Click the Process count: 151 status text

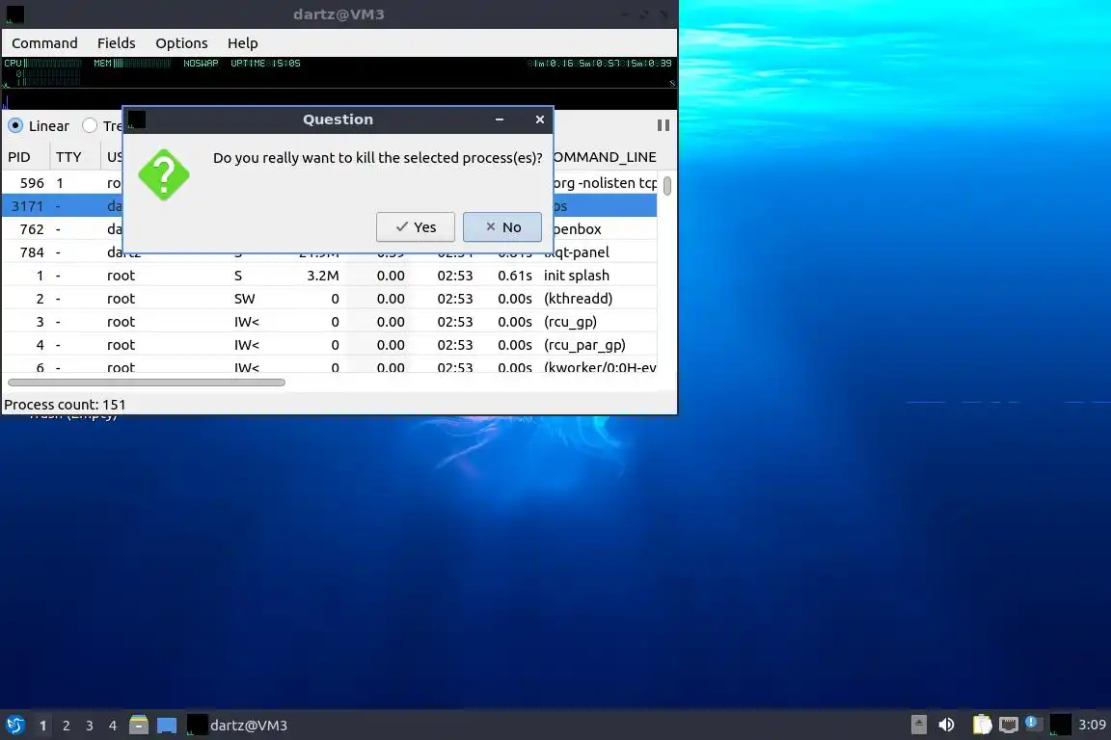click(x=65, y=405)
